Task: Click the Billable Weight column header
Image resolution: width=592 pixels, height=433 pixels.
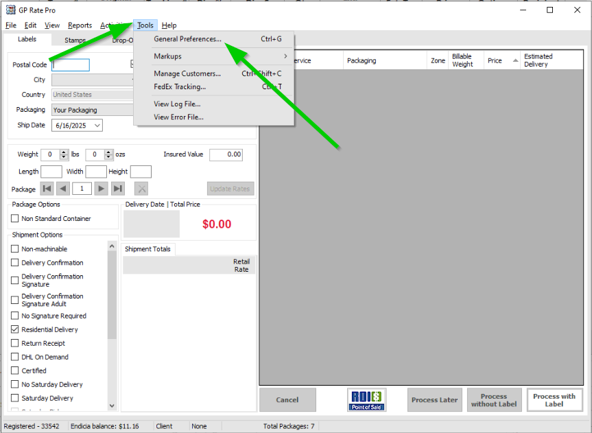Action: pyautogui.click(x=466, y=60)
